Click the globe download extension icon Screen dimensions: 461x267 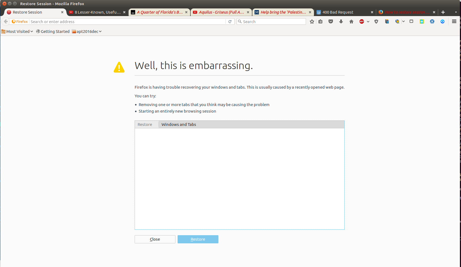click(x=397, y=21)
